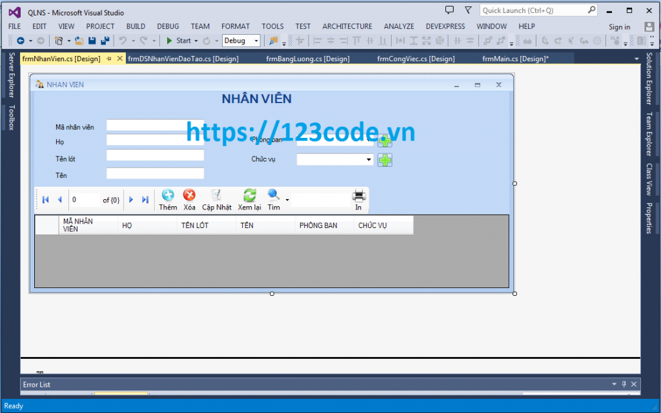
Task: Click the Move to First record navigator arrow
Action: tap(44, 199)
